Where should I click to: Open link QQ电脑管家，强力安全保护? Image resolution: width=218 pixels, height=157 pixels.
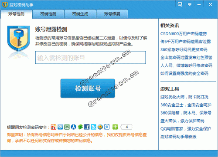tap(186, 129)
